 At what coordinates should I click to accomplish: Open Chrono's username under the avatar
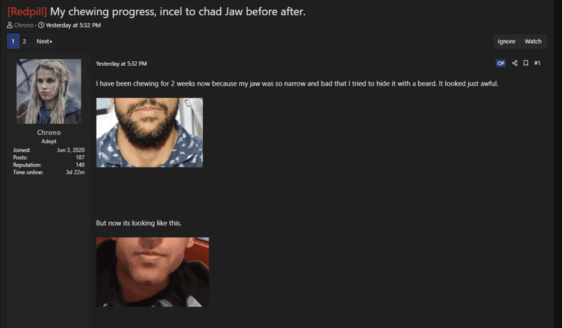(x=49, y=132)
